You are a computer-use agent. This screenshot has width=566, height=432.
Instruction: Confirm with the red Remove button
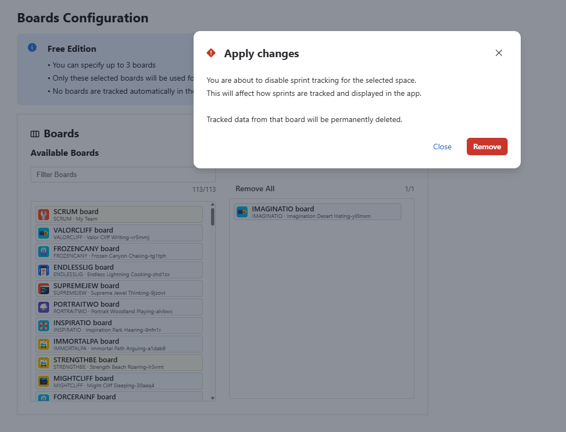tap(487, 147)
